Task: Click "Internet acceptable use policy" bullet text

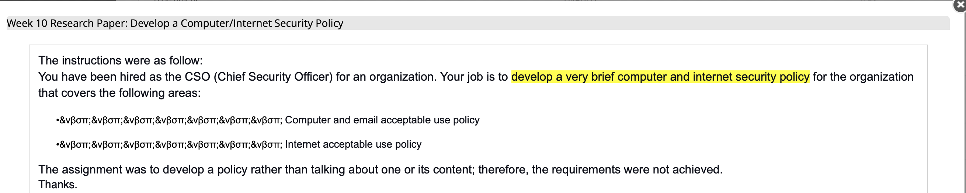Action: [353, 144]
